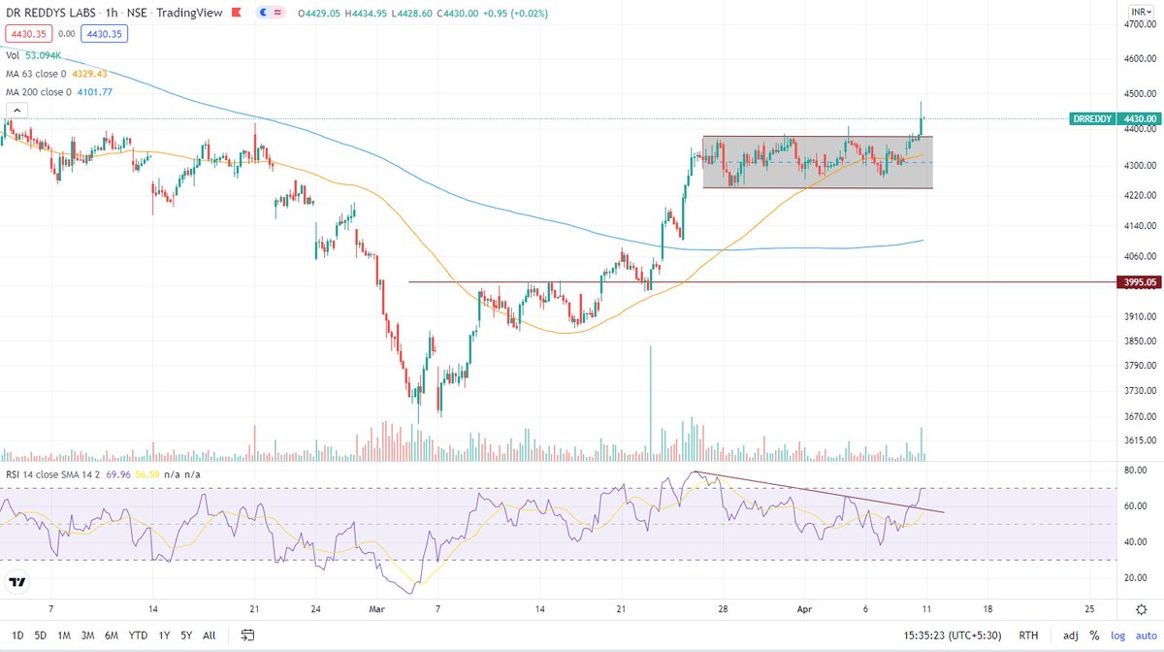
Task: Select the 1D time range
Action: point(16,636)
